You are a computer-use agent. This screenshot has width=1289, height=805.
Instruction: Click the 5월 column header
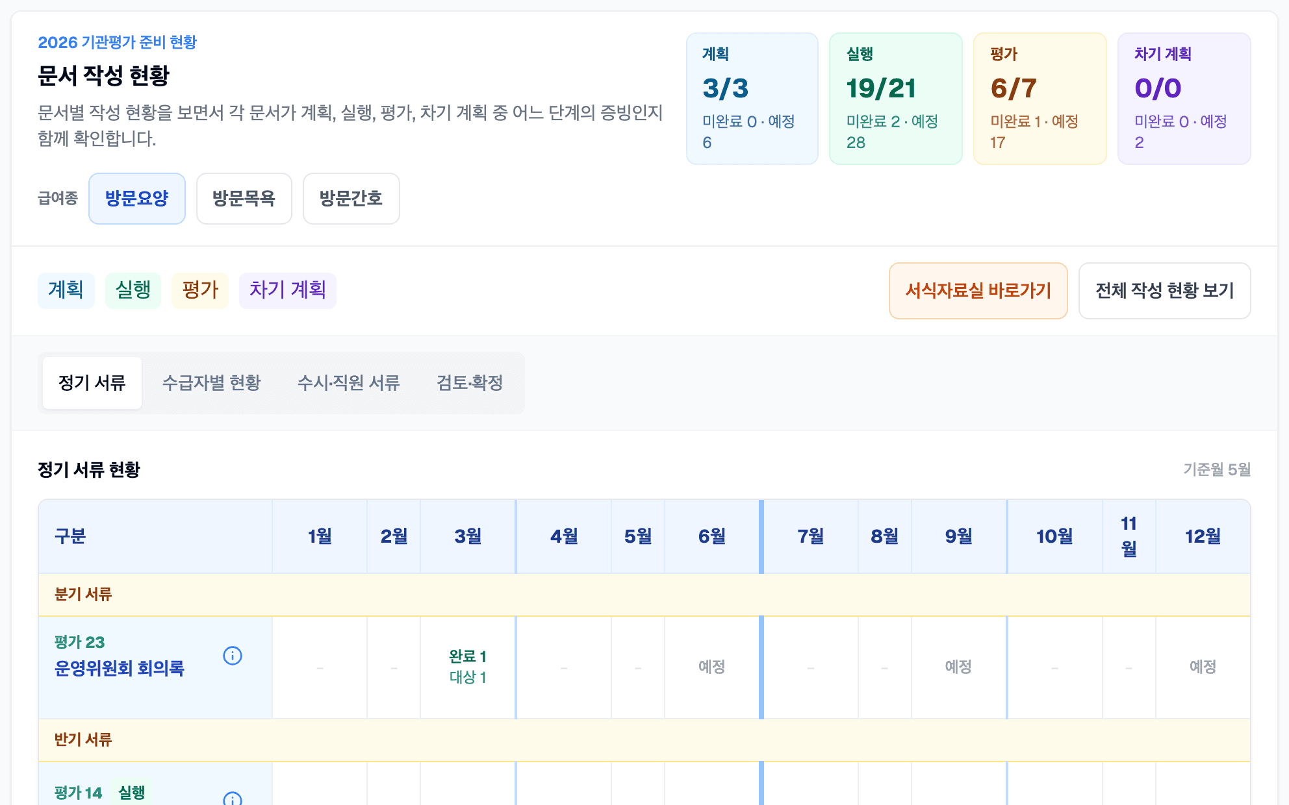pyautogui.click(x=638, y=537)
